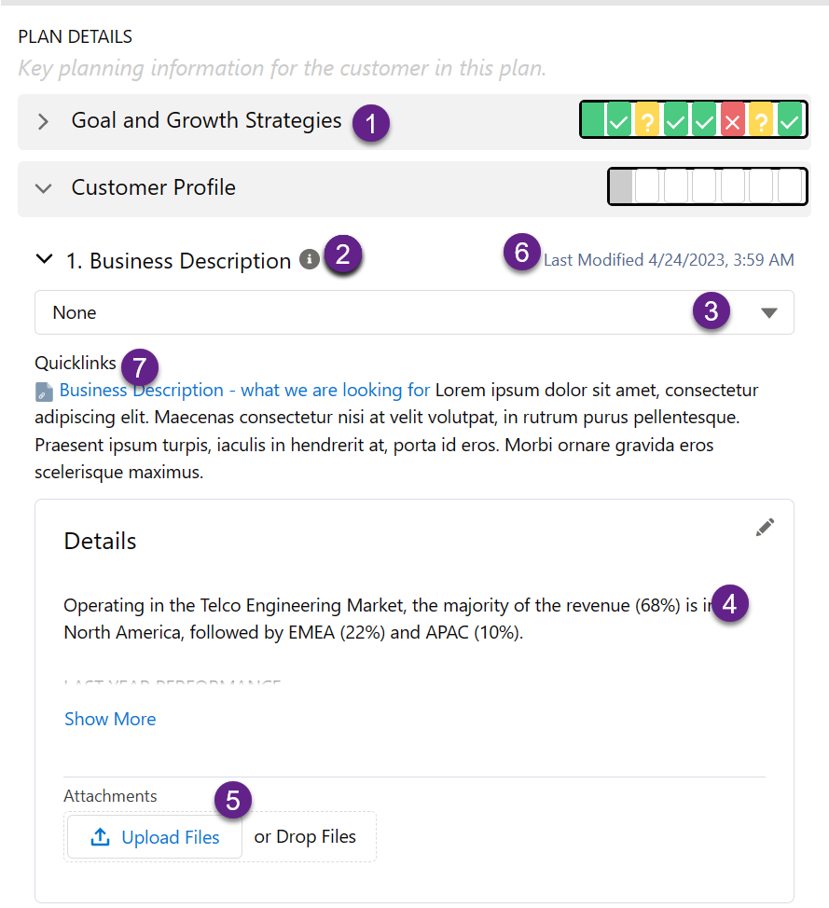Image resolution: width=829 pixels, height=908 pixels.
Task: Open the None dropdown list
Action: click(x=768, y=313)
